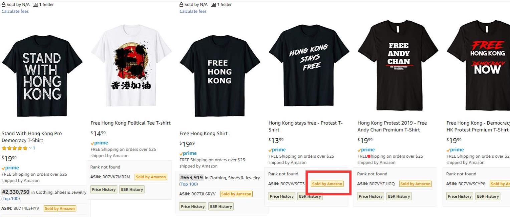Open Top 100 link under rank #663,919
Viewport: 510px width, 217px height.
pos(189,184)
